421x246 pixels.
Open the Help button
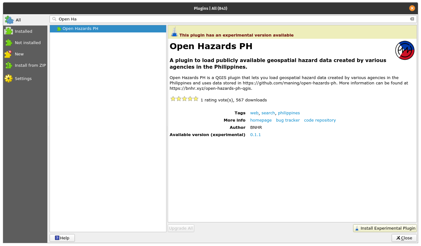(x=62, y=238)
